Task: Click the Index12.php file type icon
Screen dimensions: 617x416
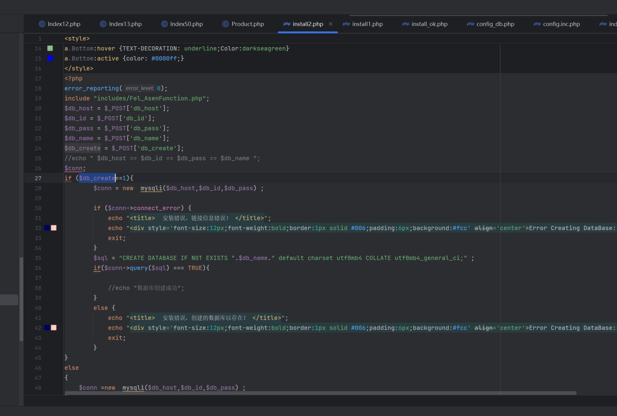Action: coord(42,24)
